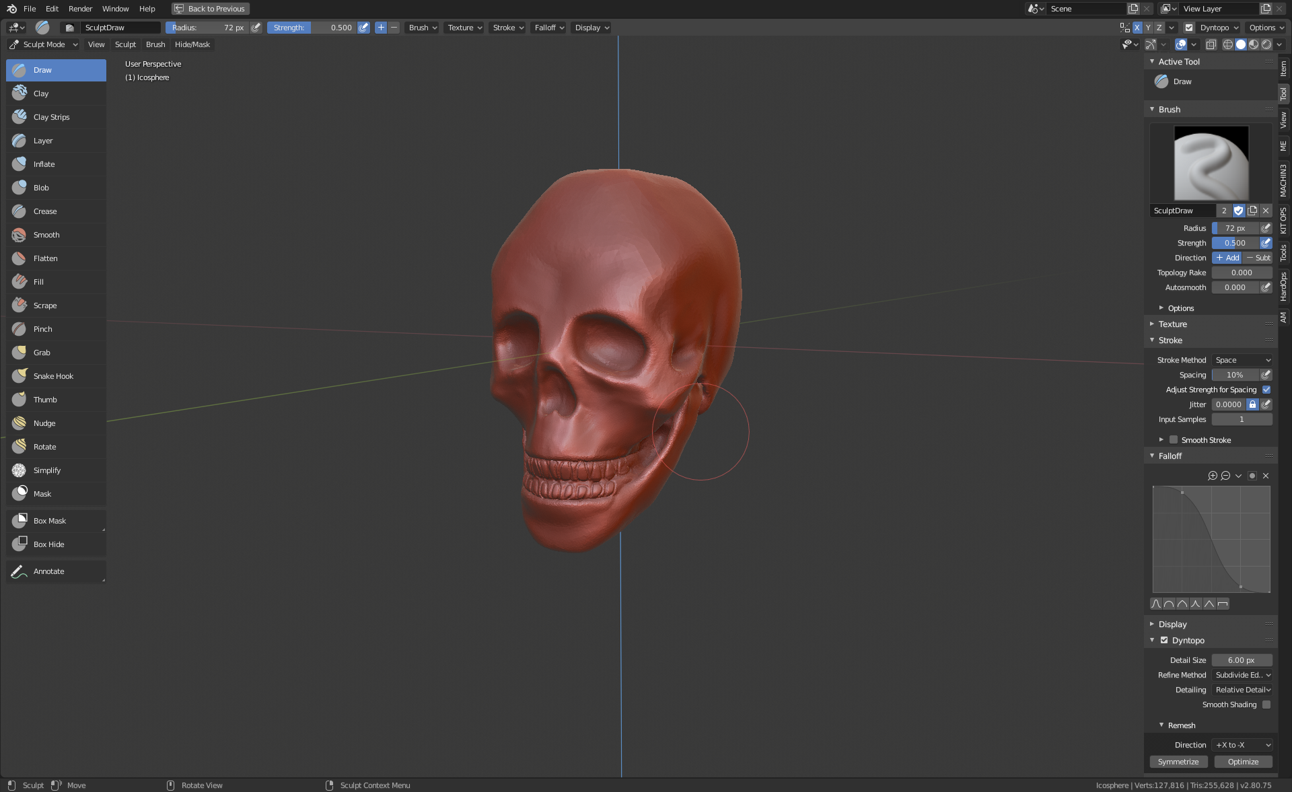1292x792 pixels.
Task: Activate the Grab sculpt tool
Action: (x=42, y=353)
